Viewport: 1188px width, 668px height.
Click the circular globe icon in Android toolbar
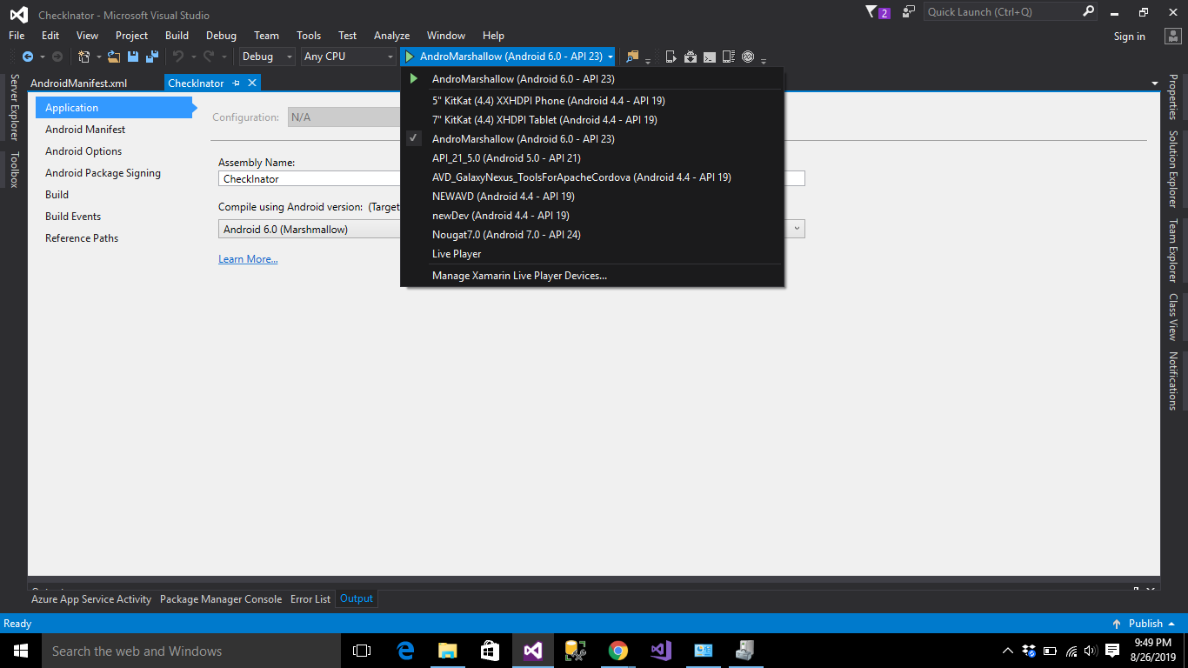coord(748,57)
